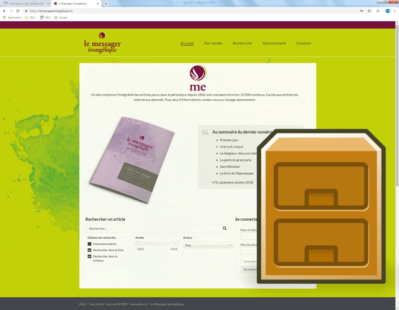Click the browser forward arrow
399x310 pixels.
11,11
